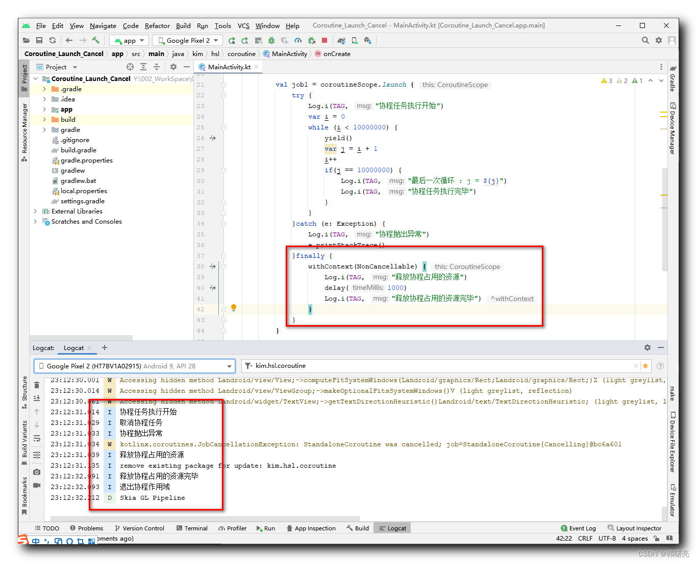Open Logcat panel settings gear

pyautogui.click(x=648, y=347)
